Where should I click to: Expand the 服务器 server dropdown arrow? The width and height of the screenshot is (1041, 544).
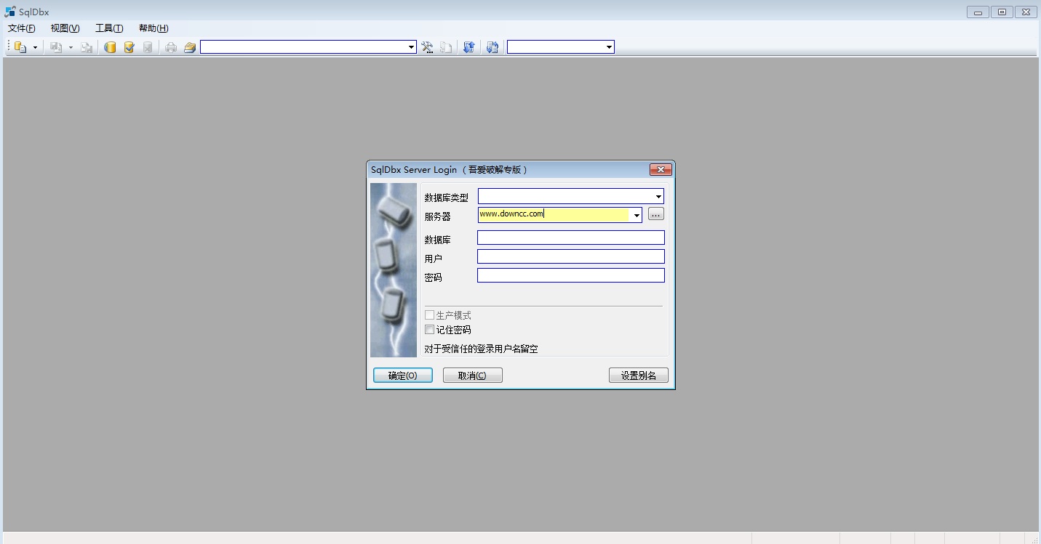(636, 215)
